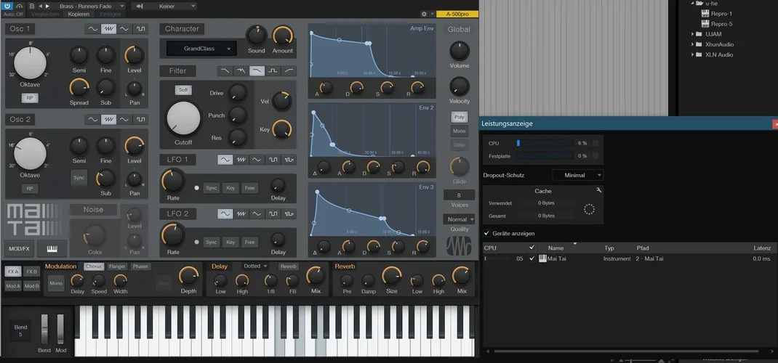Expand the UJAM folder in browser

pos(691,34)
